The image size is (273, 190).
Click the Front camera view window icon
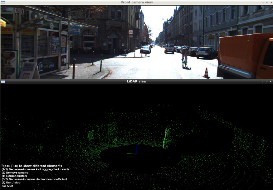click(x=3, y=2)
